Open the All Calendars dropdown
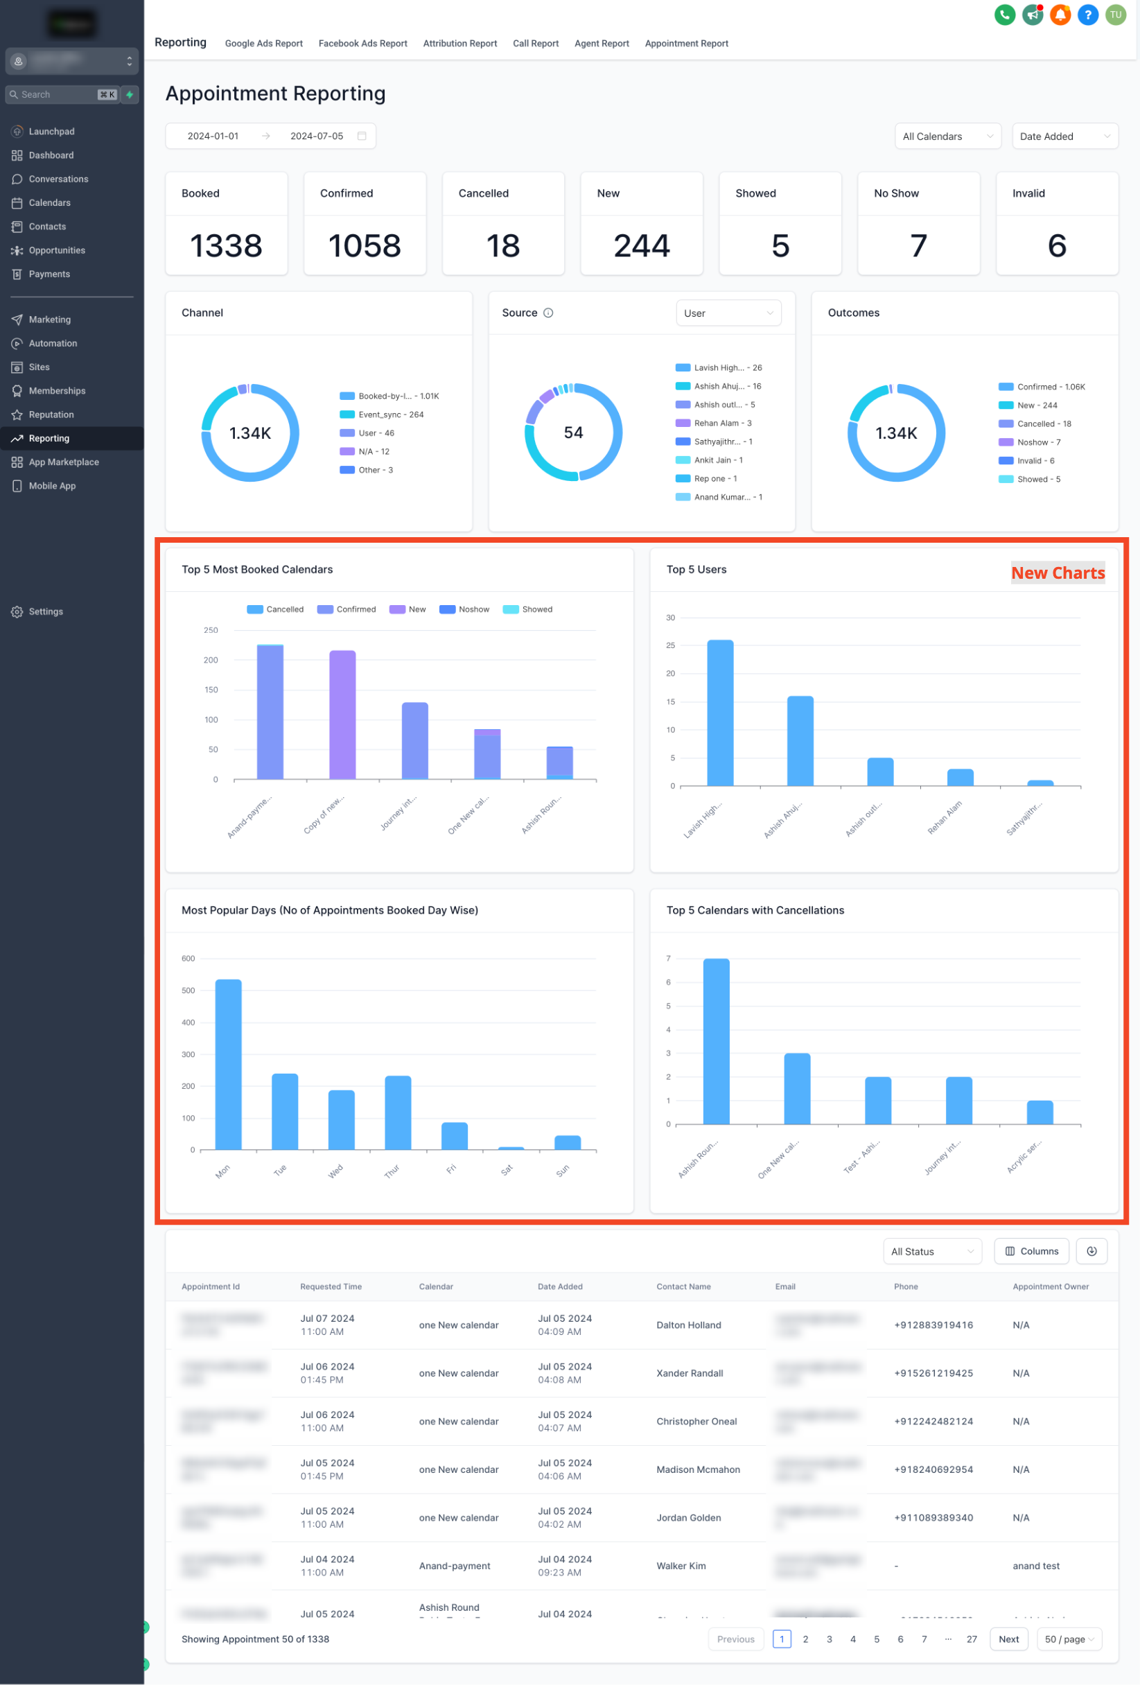This screenshot has height=1685, width=1140. (x=948, y=137)
